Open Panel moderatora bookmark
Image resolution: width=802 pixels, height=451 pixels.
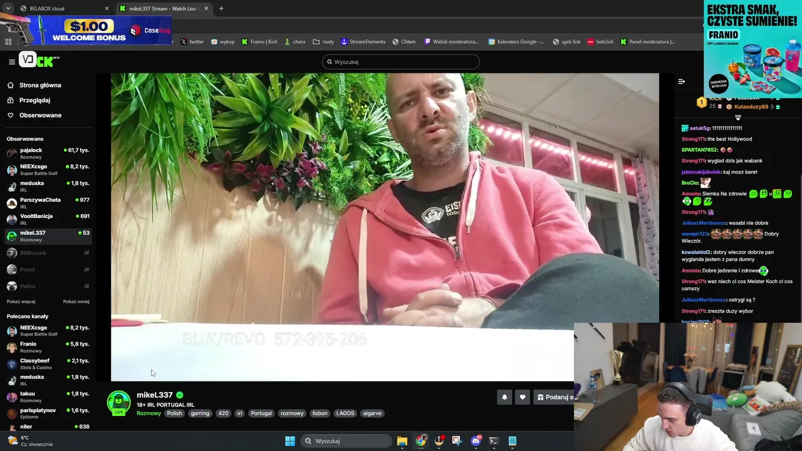click(648, 42)
